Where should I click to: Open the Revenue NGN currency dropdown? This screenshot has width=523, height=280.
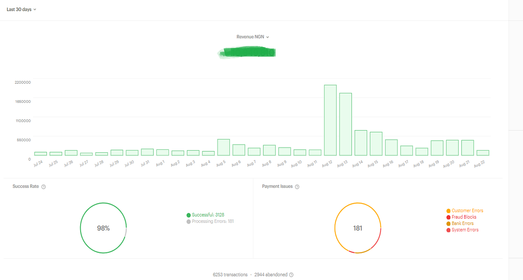253,37
